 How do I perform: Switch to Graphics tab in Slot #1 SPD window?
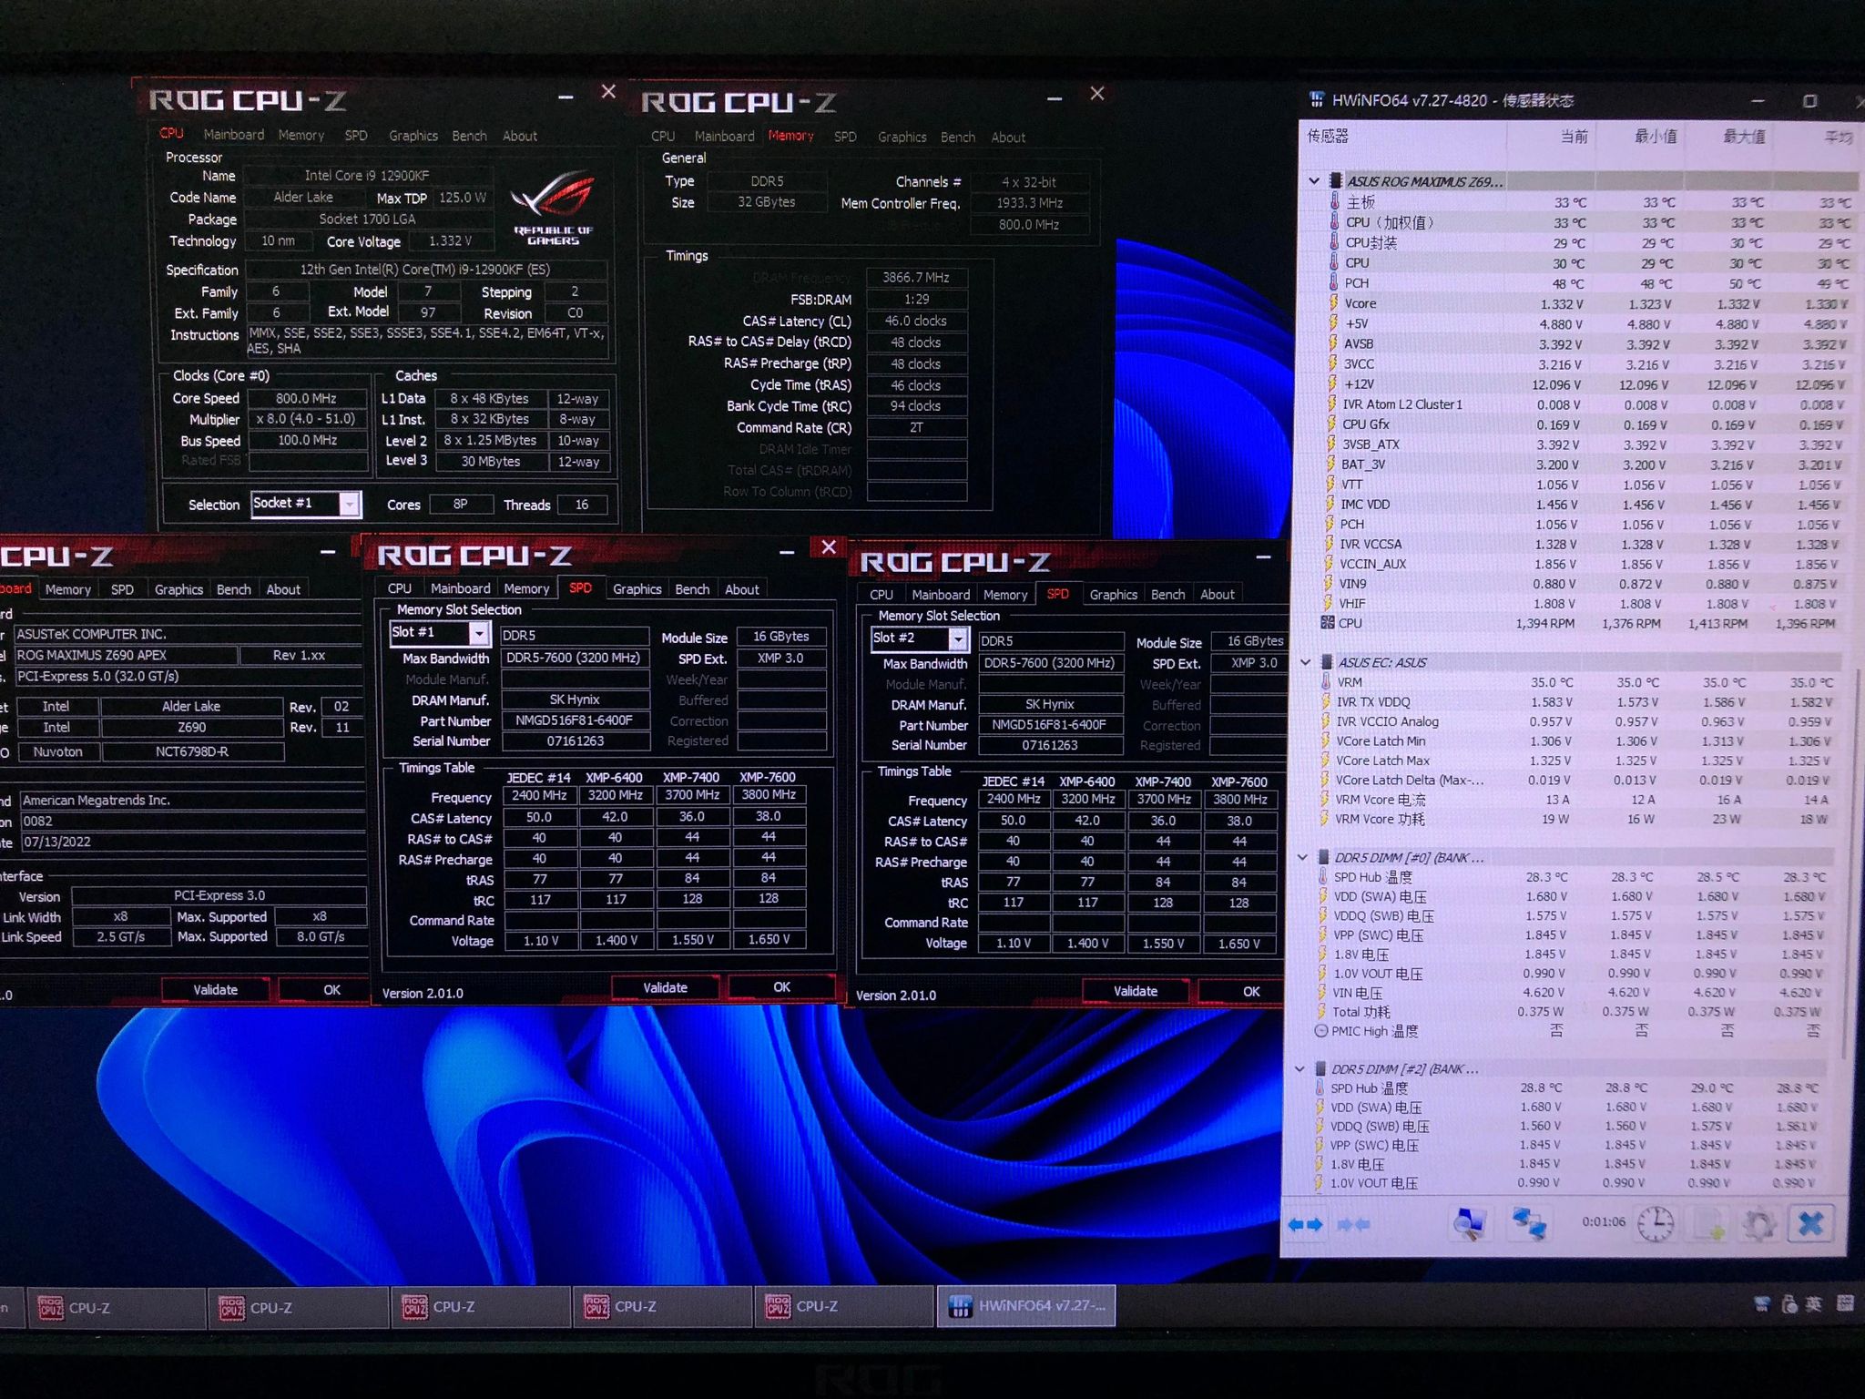click(637, 589)
